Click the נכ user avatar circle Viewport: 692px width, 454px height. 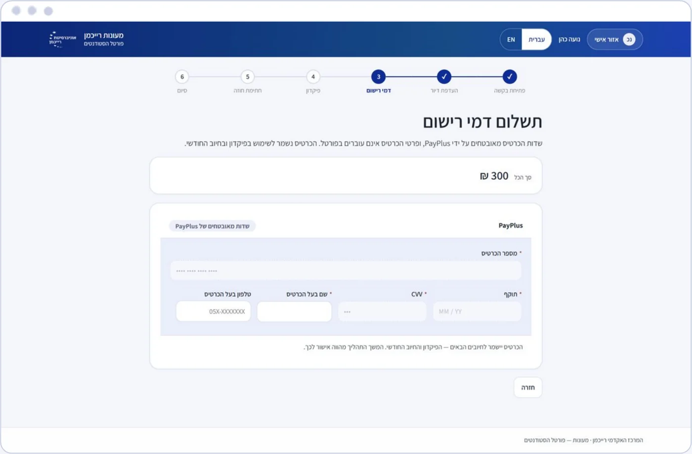coord(629,40)
